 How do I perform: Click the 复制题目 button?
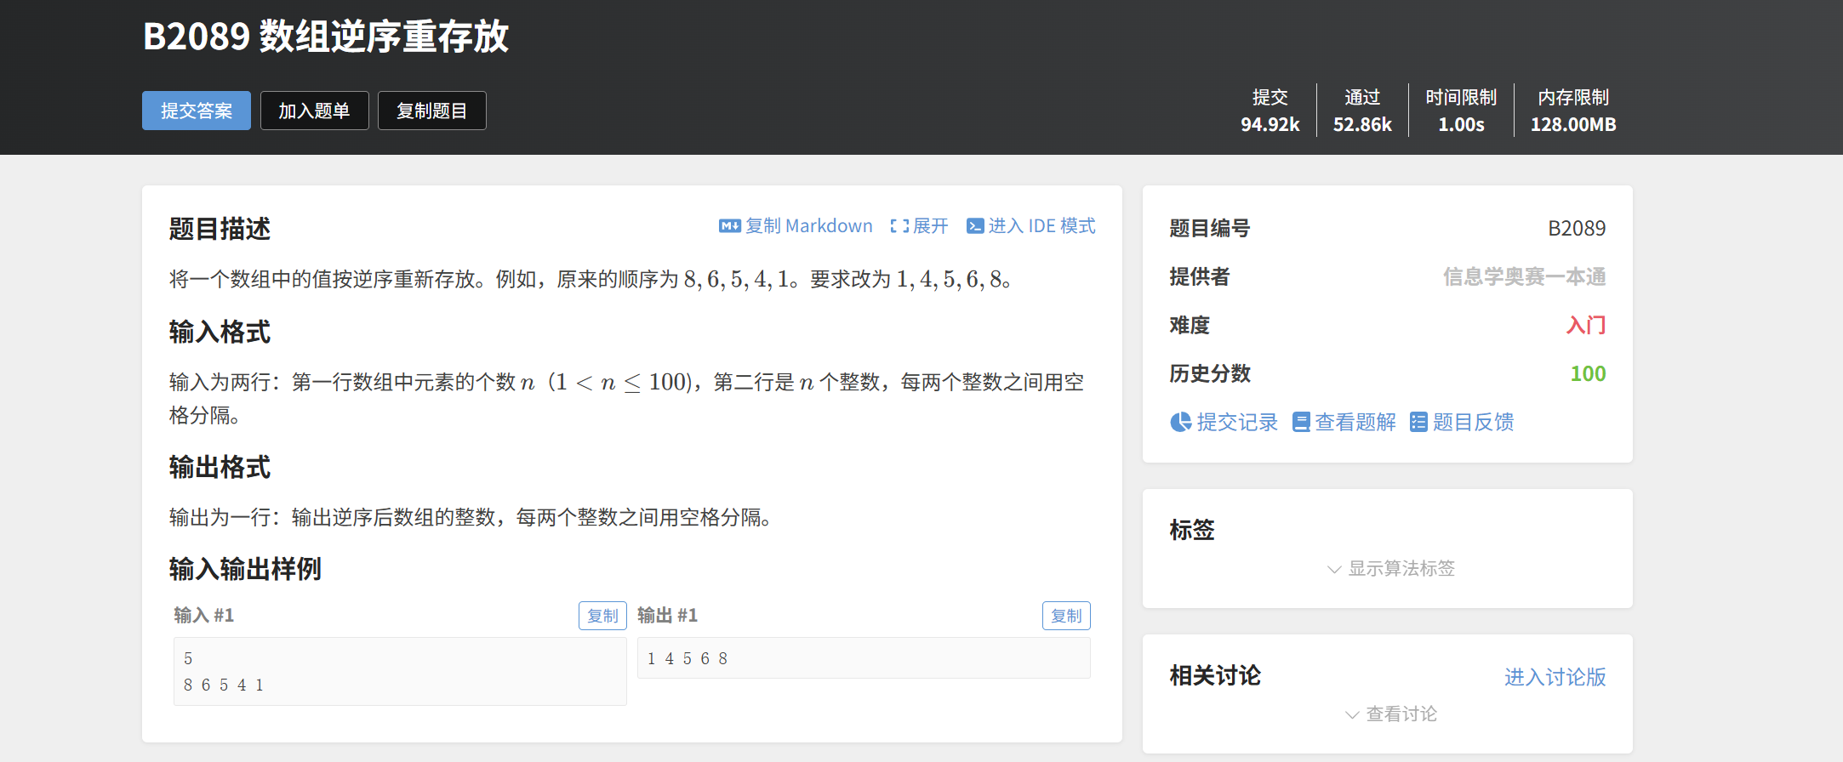[432, 111]
